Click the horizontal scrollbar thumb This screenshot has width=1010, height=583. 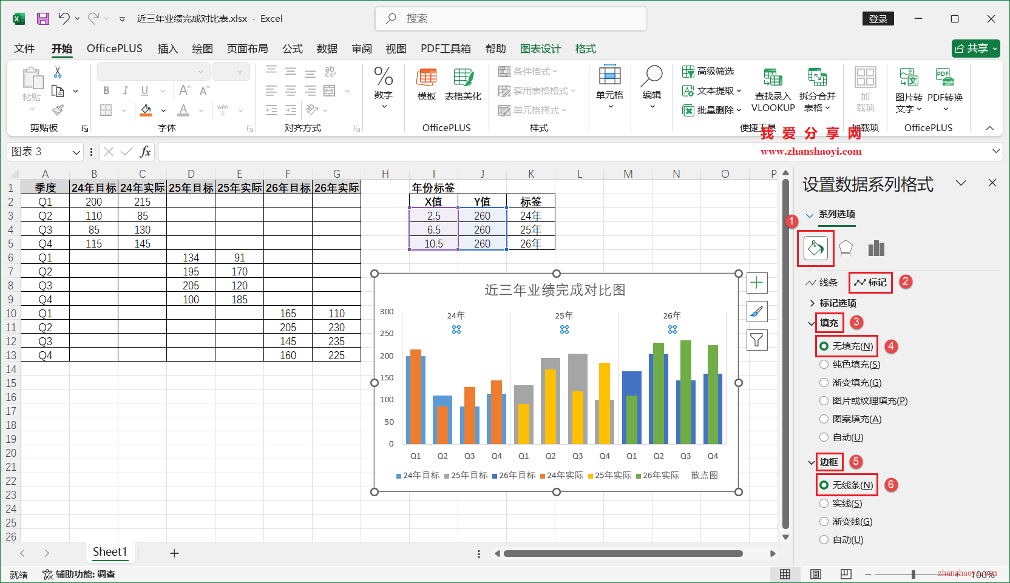pos(623,553)
